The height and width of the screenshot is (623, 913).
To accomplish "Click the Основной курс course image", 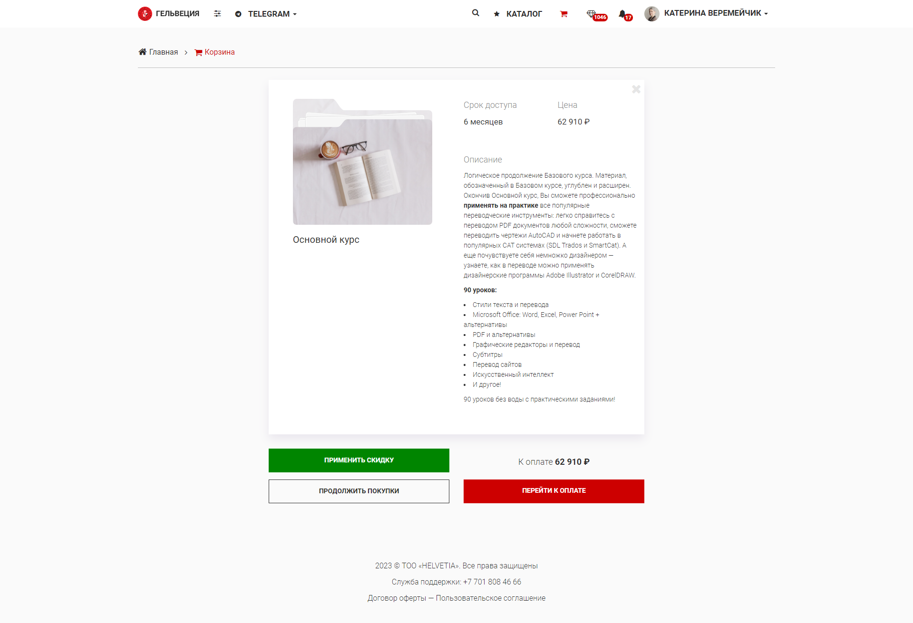I will coord(362,162).
